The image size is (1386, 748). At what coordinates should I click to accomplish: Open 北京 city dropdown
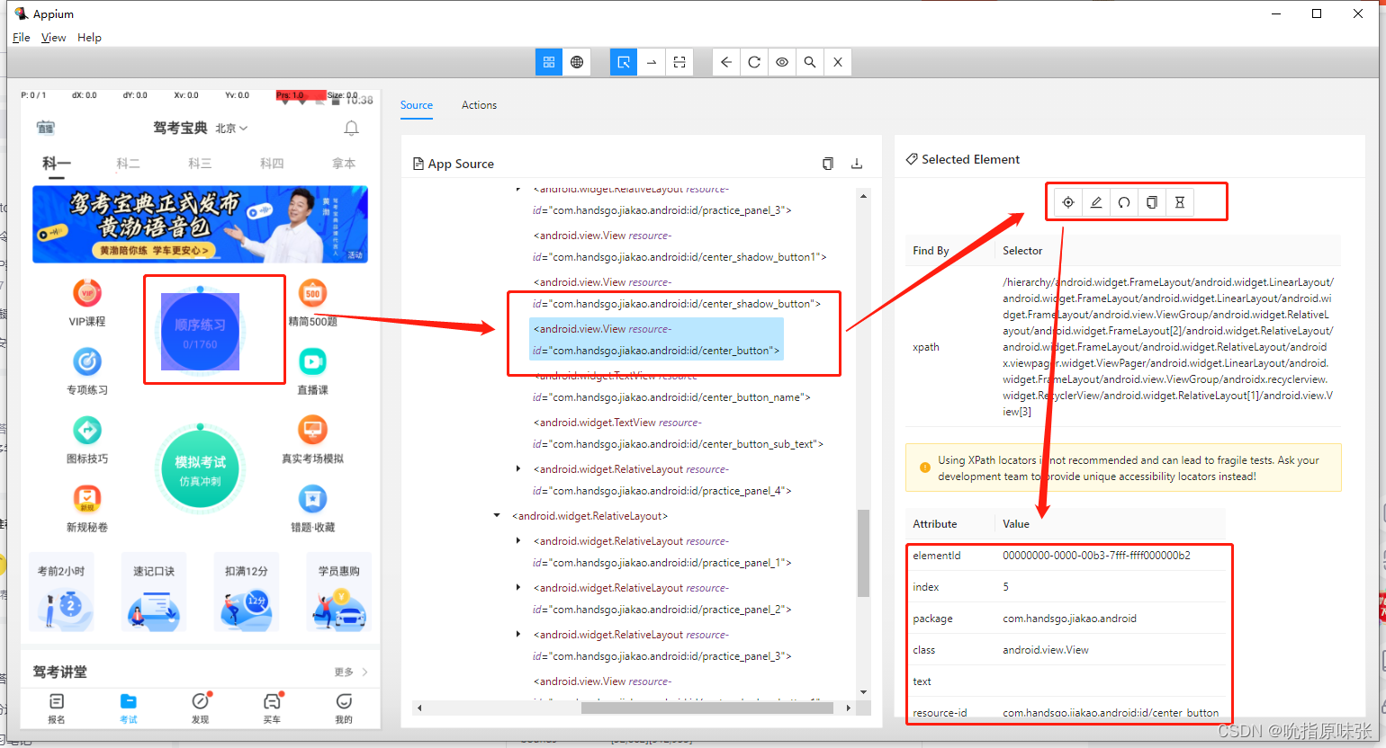(231, 129)
